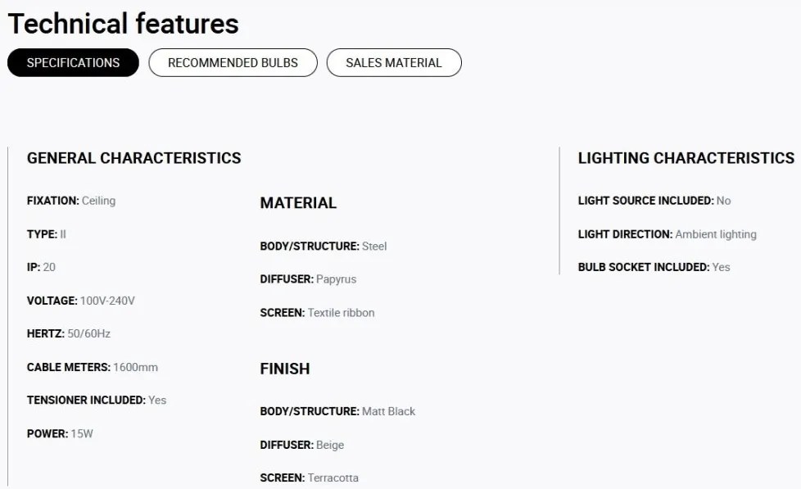Click the Power 15W entry
The width and height of the screenshot is (801, 489).
click(x=60, y=433)
